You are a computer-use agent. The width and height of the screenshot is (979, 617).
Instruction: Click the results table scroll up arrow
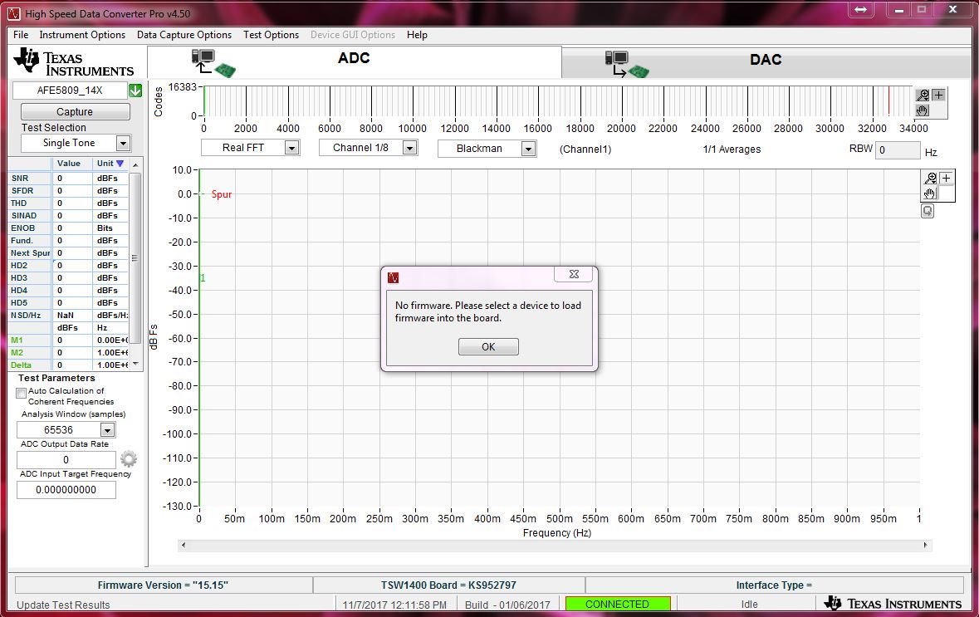(x=135, y=164)
